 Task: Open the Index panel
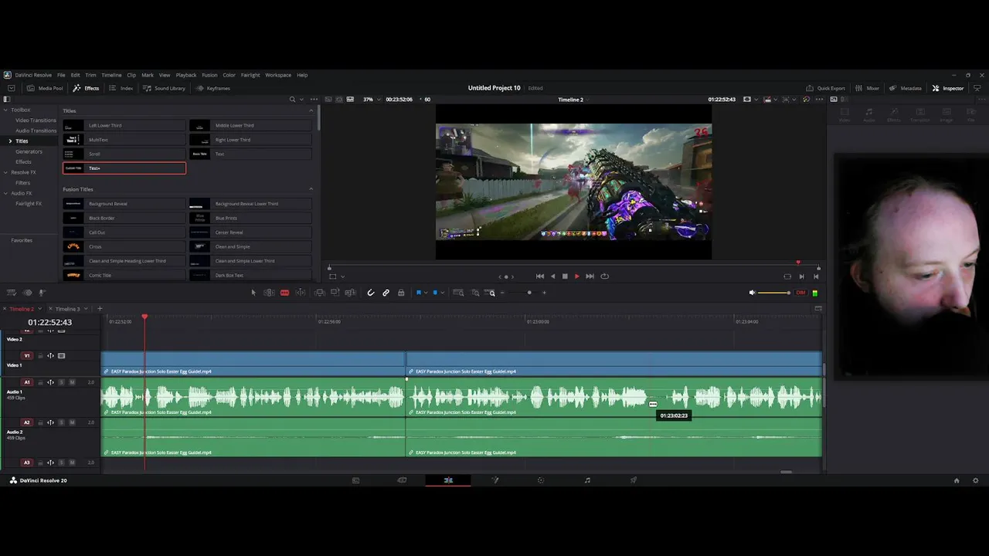[121, 88]
